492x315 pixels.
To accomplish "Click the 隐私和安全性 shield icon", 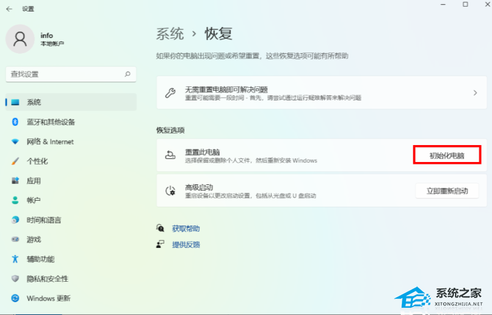I will 15,279.
